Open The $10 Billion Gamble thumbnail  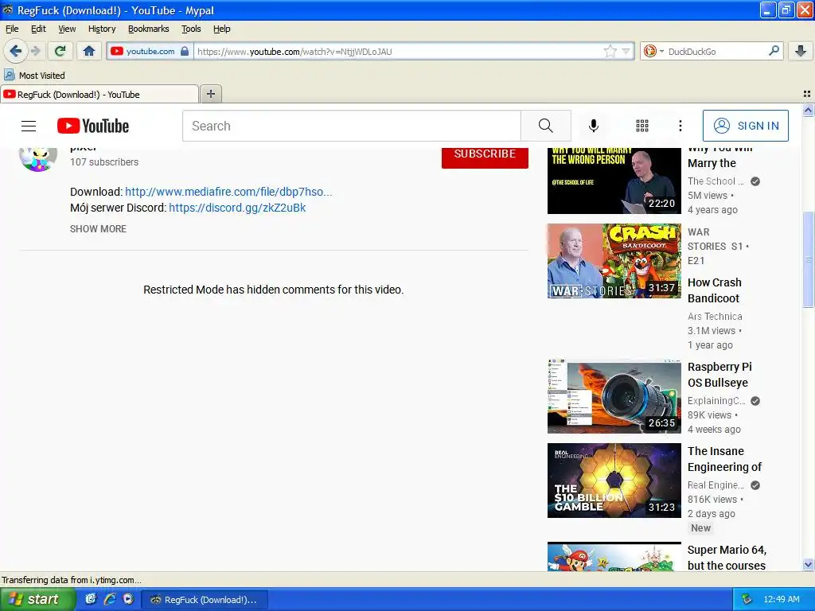tap(614, 481)
